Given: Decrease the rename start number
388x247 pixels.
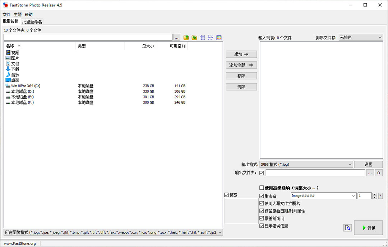Looking at the screenshot, I should [375, 197].
